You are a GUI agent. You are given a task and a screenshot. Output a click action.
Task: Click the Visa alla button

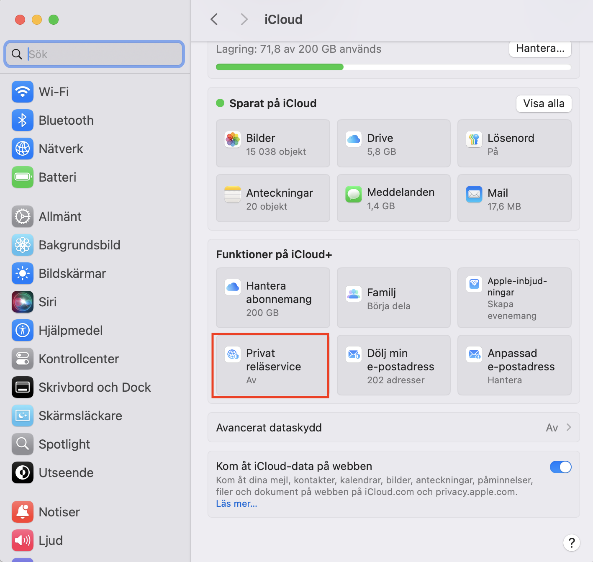coord(544,103)
